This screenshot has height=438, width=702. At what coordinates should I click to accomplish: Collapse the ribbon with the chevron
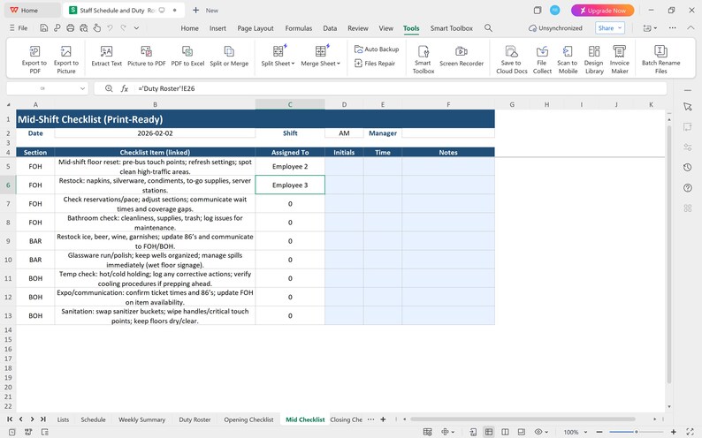(691, 27)
